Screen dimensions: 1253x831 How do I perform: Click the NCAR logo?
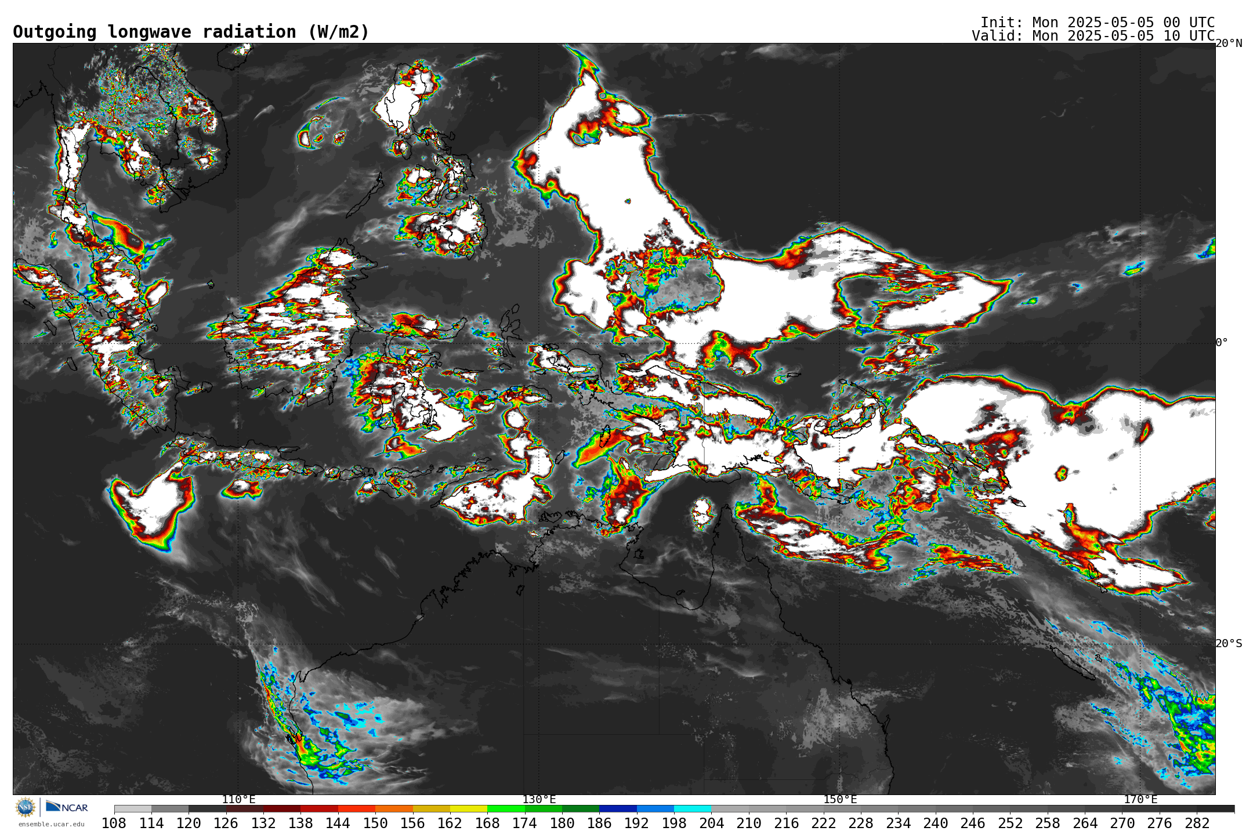67,807
